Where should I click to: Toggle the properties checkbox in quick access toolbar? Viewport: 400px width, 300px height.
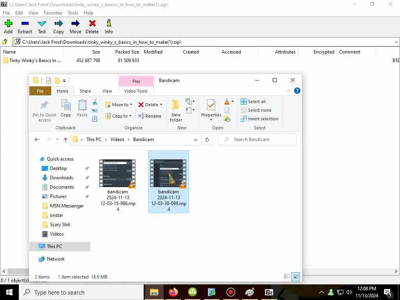point(48,80)
